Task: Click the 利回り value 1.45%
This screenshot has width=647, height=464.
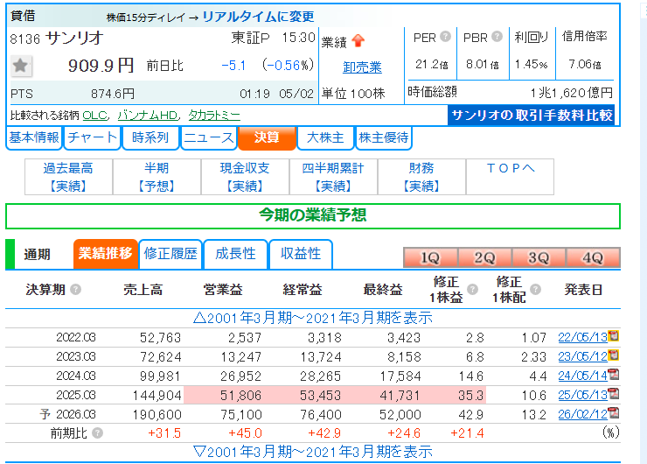Action: tap(531, 64)
